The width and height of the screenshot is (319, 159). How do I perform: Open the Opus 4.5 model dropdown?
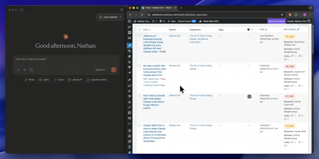click(x=101, y=70)
